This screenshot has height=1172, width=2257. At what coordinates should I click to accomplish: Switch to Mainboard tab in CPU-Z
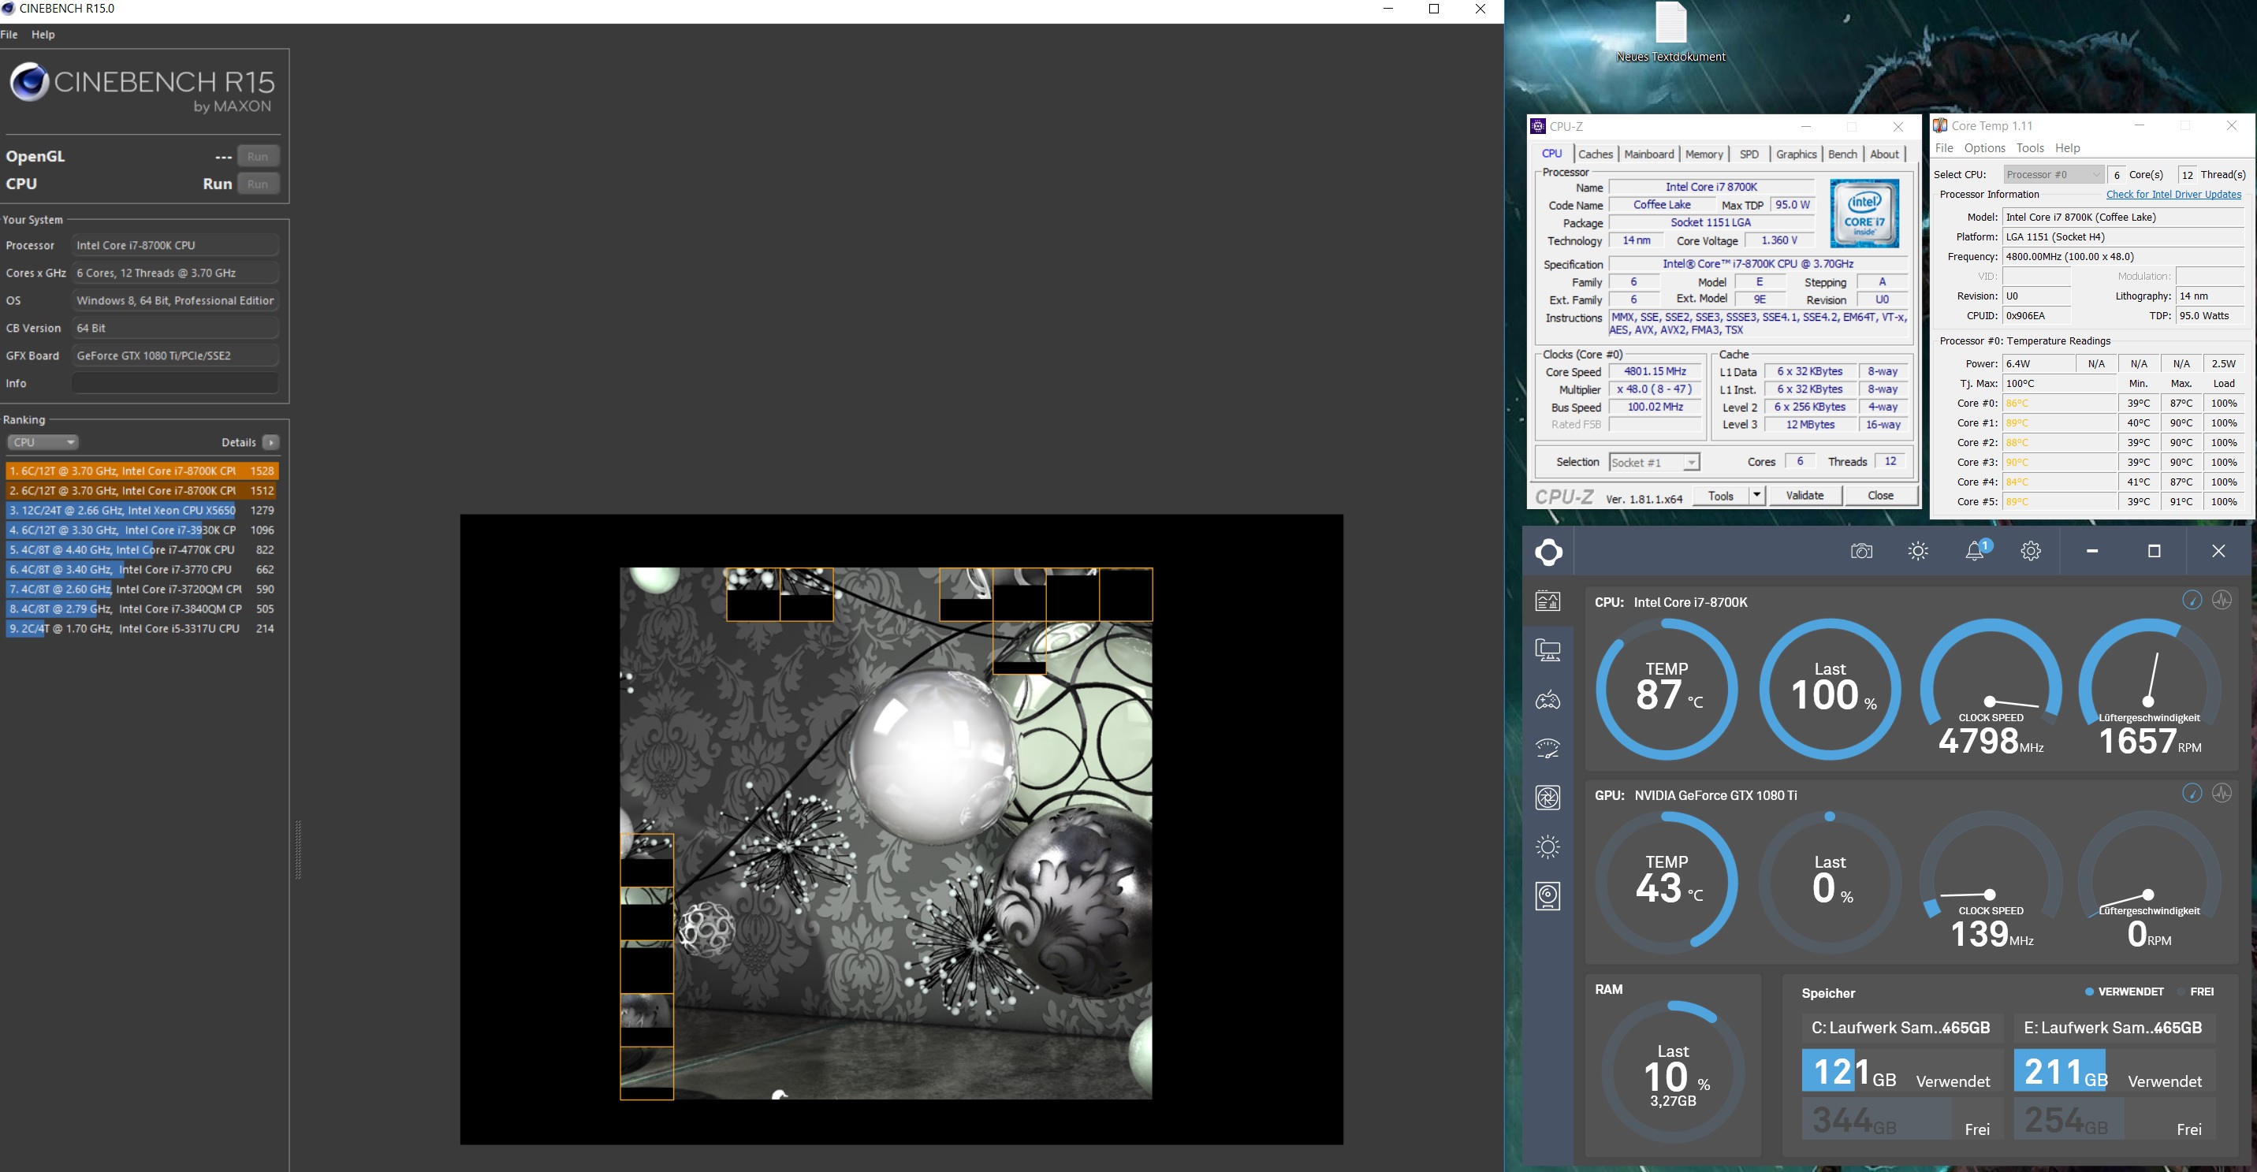pyautogui.click(x=1649, y=154)
